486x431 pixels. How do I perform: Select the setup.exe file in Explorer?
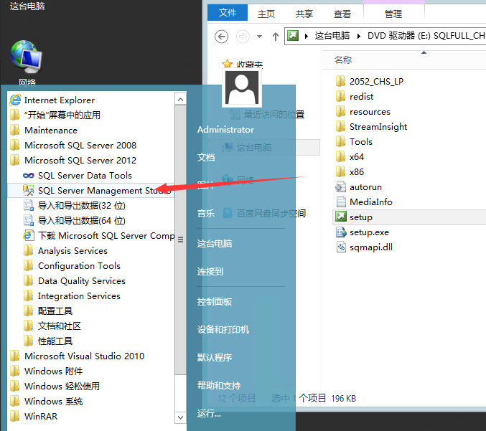point(363,232)
